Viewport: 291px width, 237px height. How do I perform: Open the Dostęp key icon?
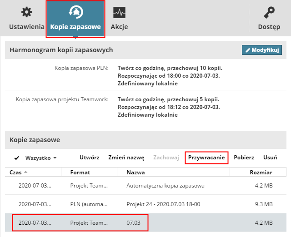point(269,12)
